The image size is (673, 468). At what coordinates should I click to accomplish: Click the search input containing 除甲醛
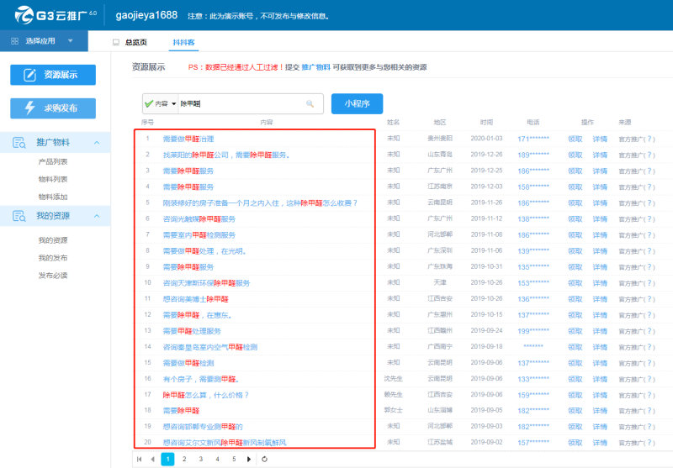pos(241,103)
